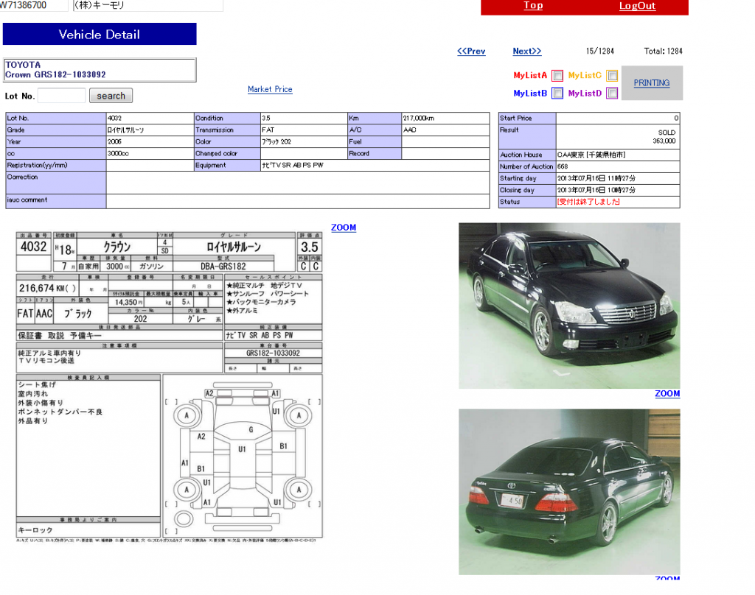Open ZOOM link above auction sheet
Viewport: 755px width, 595px height.
click(x=344, y=228)
